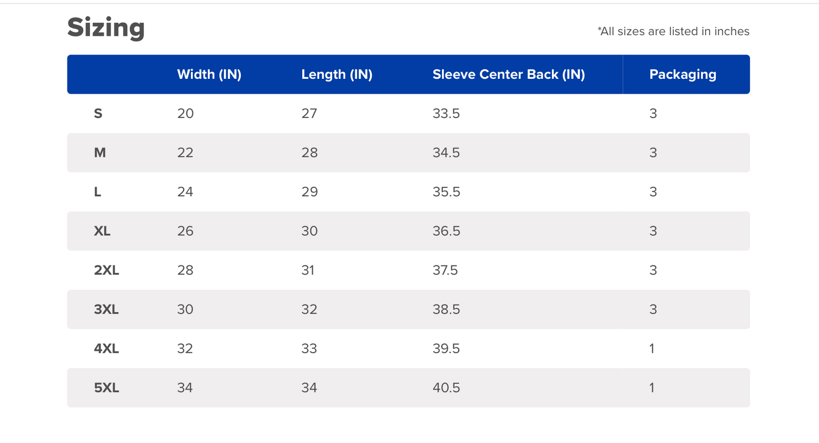Click the Sleeve Center Back (IN) header
The height and width of the screenshot is (443, 819).
point(508,74)
